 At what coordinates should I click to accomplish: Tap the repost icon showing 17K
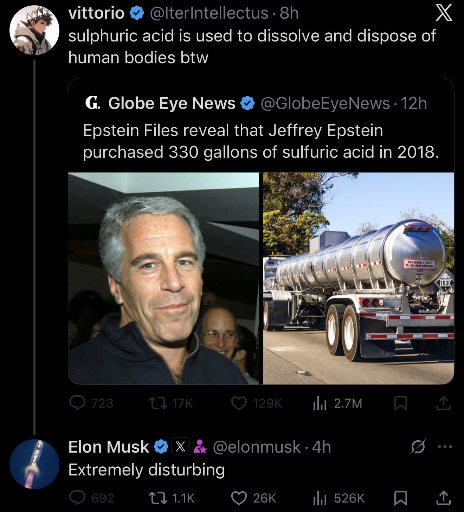coord(158,403)
